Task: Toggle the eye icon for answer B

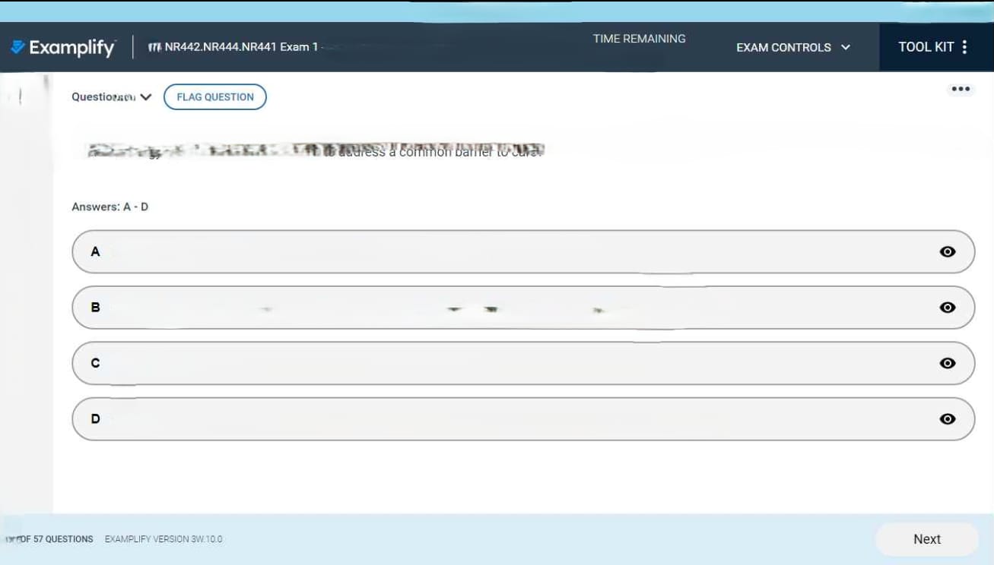Action: [x=947, y=308]
